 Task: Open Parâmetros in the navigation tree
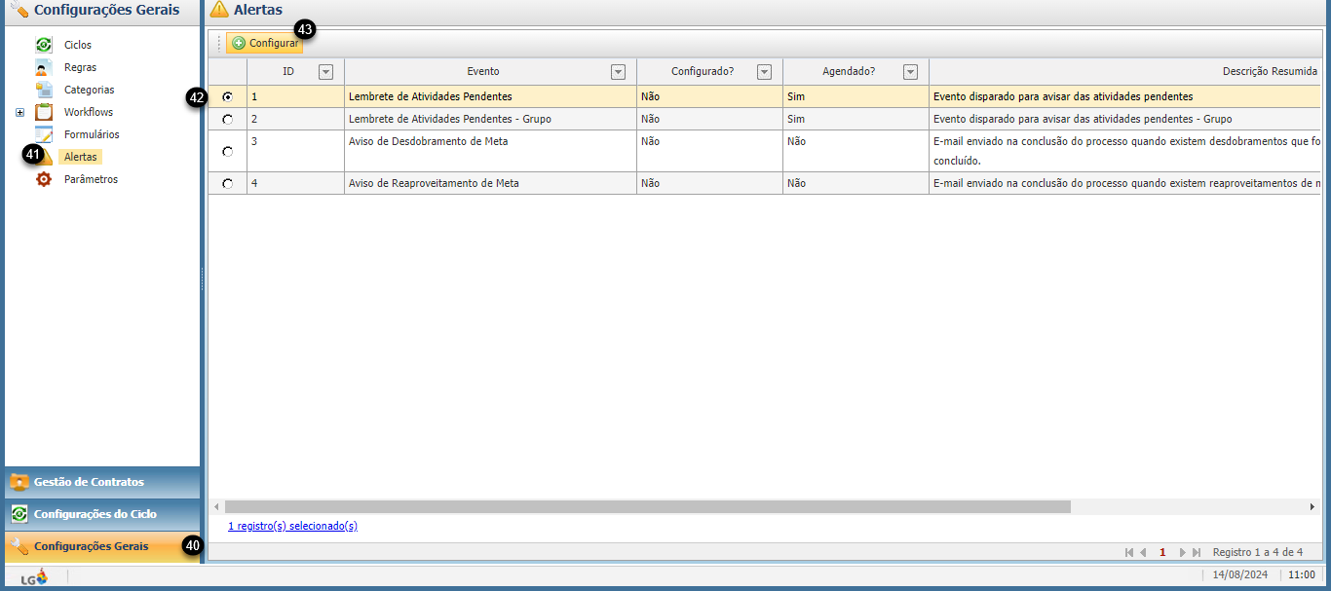tap(91, 179)
